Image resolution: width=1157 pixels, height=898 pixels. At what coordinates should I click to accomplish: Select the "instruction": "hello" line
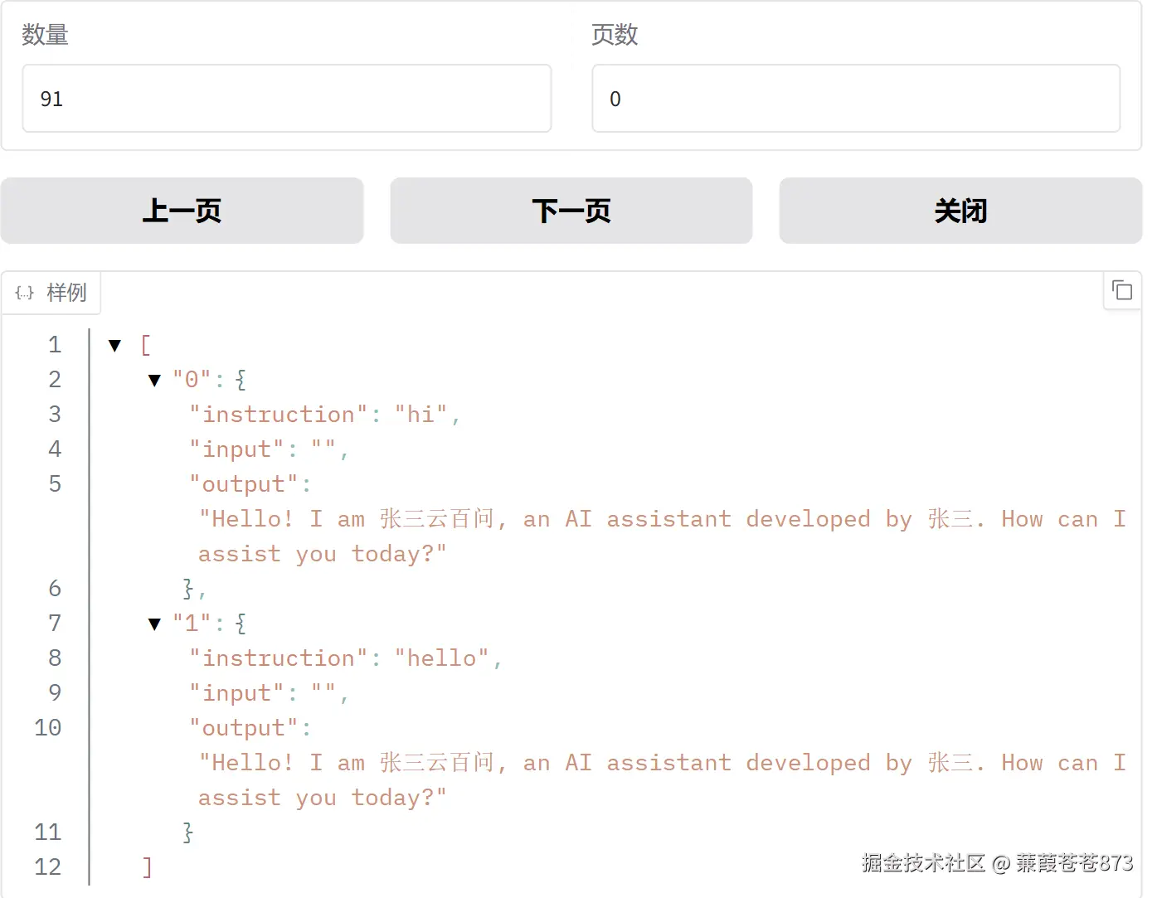point(344,658)
